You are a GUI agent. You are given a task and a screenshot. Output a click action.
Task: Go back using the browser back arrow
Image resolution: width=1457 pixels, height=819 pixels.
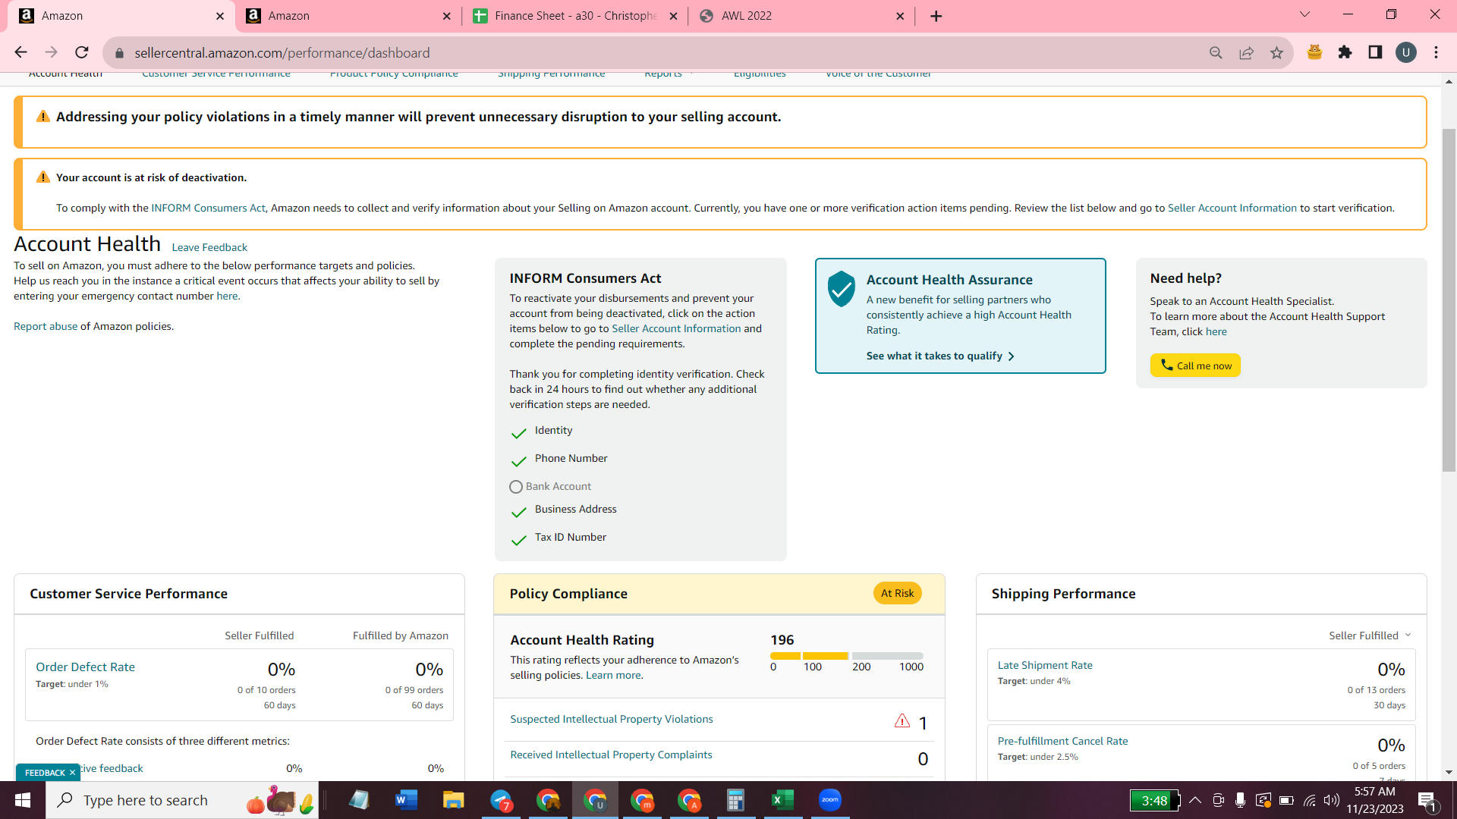click(x=20, y=52)
